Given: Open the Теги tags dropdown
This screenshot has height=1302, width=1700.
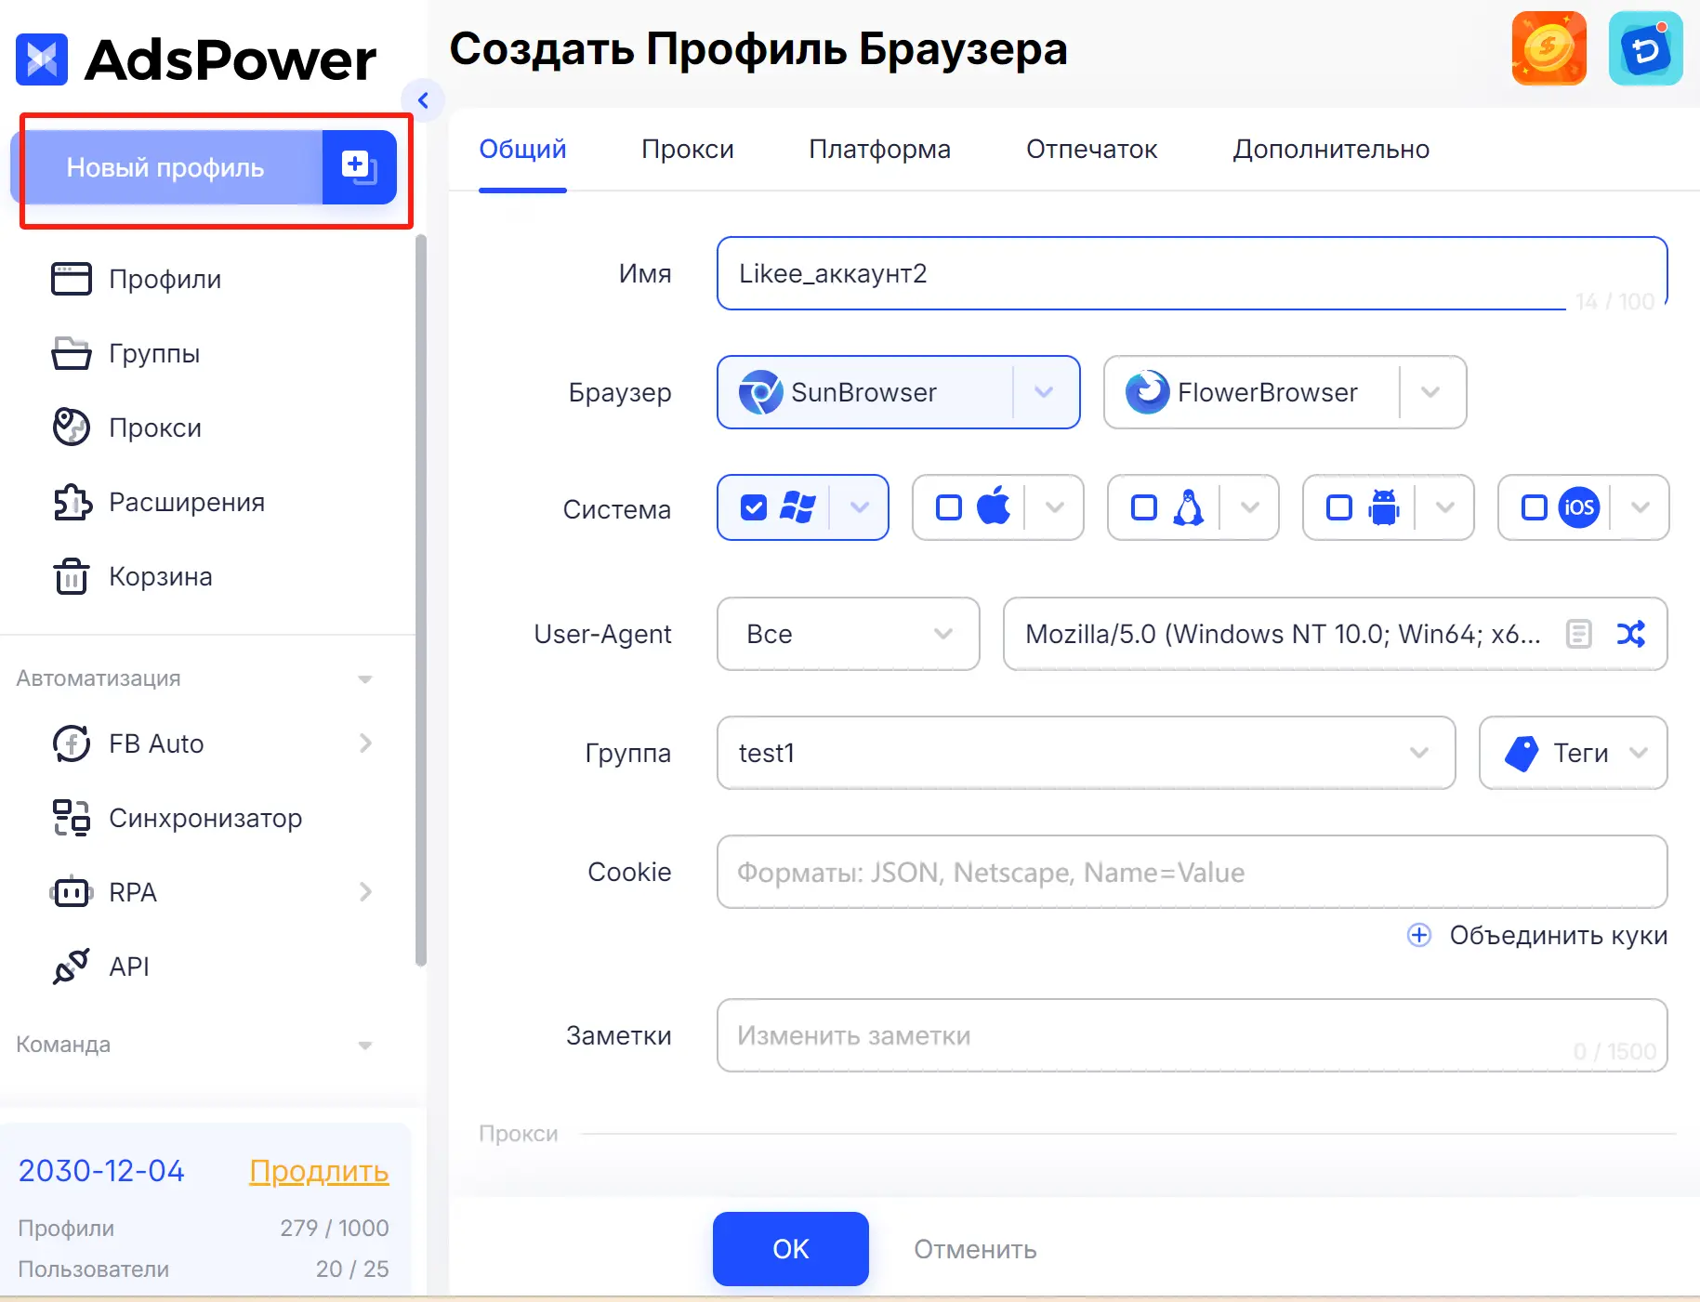Looking at the screenshot, I should pyautogui.click(x=1573, y=753).
